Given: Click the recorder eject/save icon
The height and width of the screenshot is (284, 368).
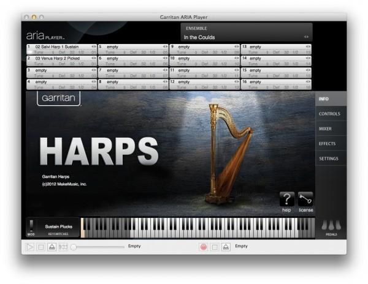Looking at the screenshot, I should (x=226, y=247).
